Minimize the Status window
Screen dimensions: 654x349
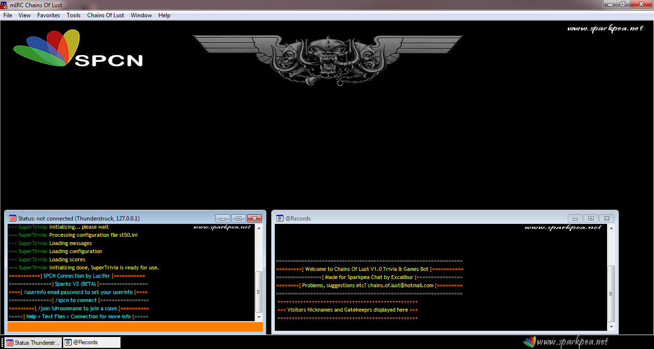(x=223, y=218)
